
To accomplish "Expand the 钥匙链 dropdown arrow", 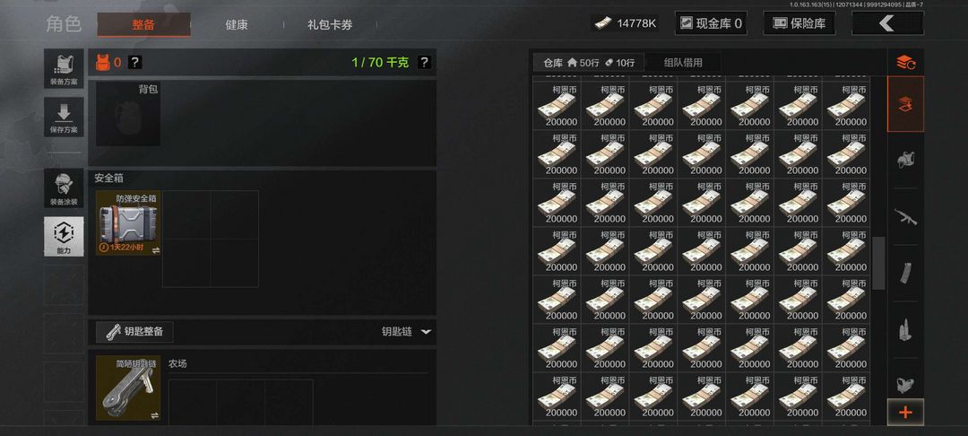I will click(426, 332).
